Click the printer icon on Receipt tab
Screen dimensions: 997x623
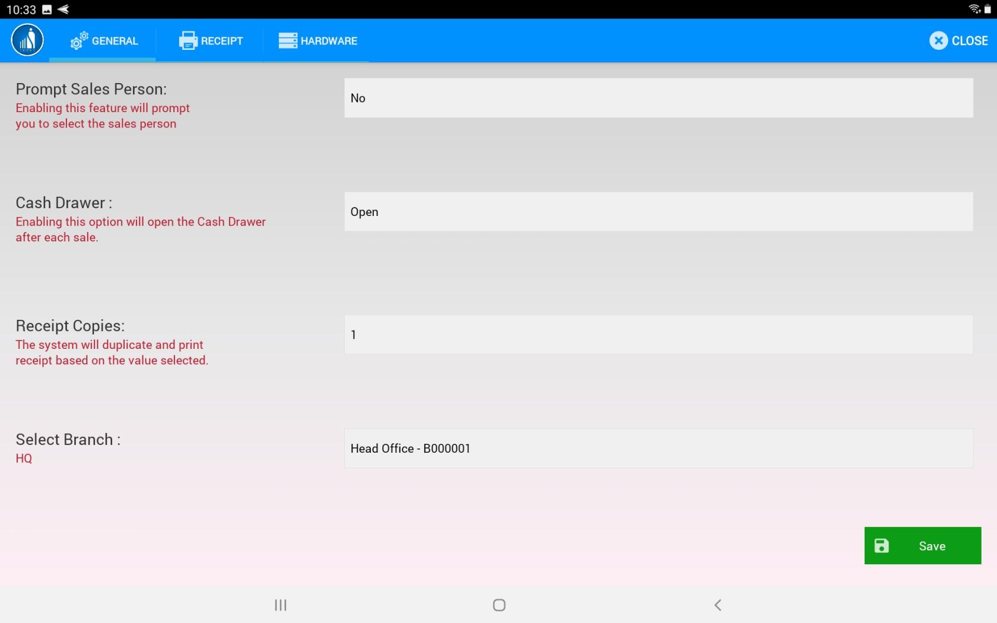coord(188,40)
